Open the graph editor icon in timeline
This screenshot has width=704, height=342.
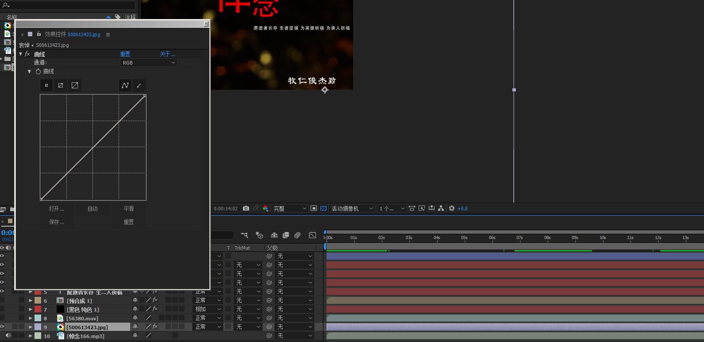tap(312, 235)
